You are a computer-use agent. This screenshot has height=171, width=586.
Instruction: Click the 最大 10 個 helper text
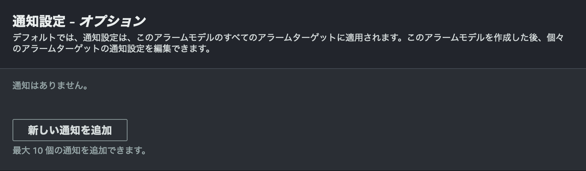tap(79, 151)
